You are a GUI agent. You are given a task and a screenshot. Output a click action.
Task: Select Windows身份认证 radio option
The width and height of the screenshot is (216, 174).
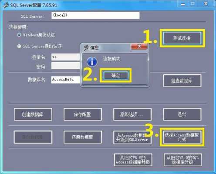[19, 35]
